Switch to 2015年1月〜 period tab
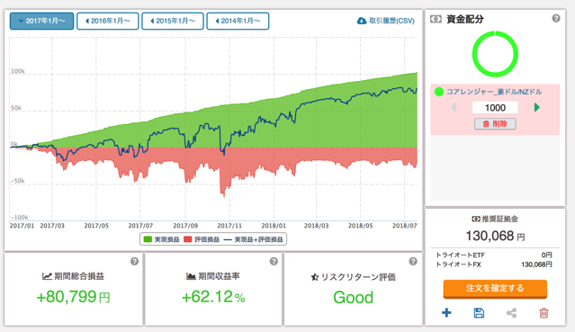Image resolution: width=575 pixels, height=332 pixels. (x=173, y=21)
